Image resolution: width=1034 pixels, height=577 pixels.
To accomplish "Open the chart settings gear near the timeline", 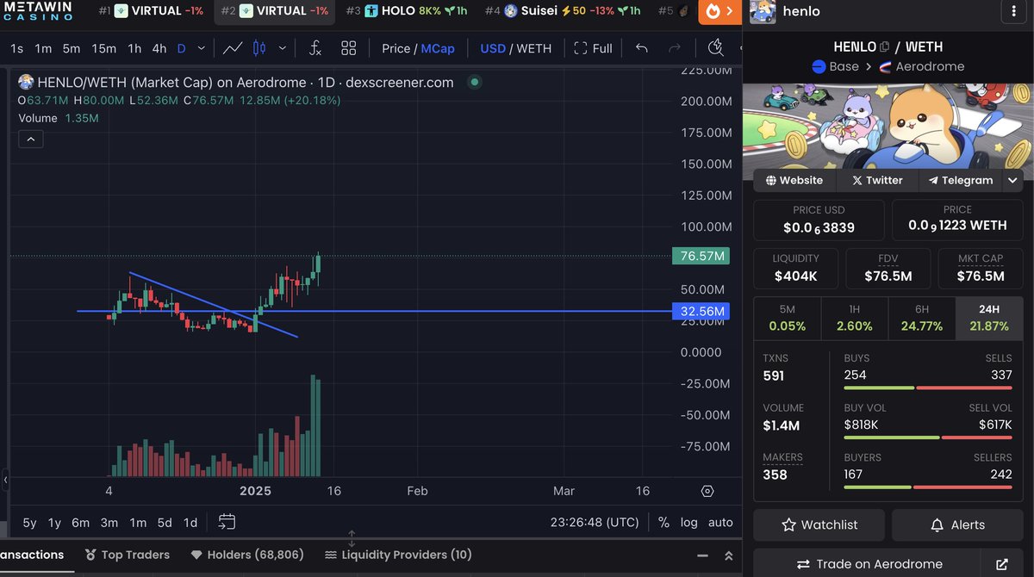I will (x=707, y=491).
